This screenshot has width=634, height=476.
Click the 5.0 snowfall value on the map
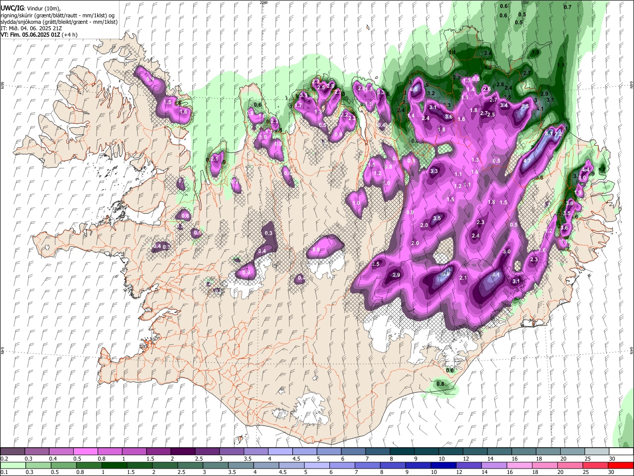446,273
